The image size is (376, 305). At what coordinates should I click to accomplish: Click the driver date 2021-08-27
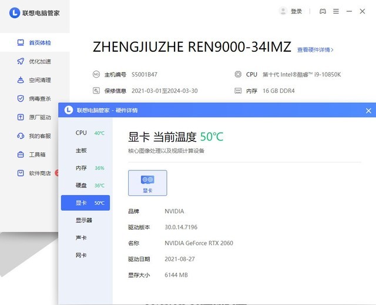(180, 259)
